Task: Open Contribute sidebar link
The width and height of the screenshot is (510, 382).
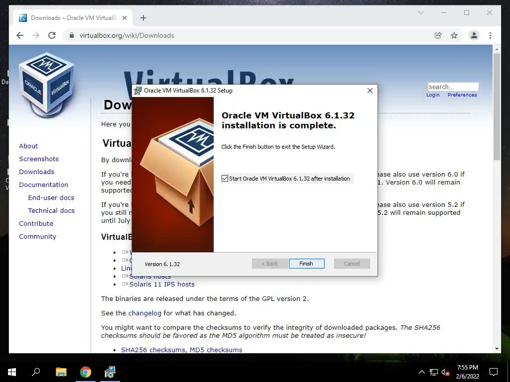Action: [x=36, y=223]
